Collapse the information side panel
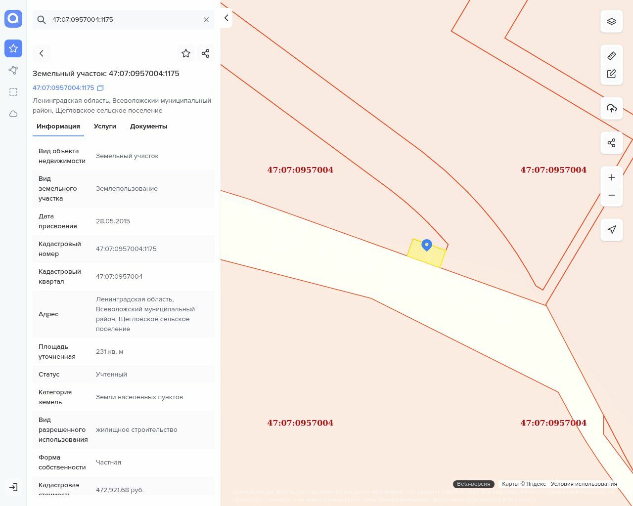Screen dimensions: 633x506 (226, 18)
